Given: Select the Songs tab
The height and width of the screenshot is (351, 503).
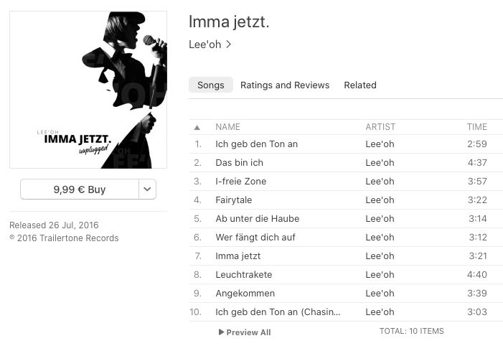Looking at the screenshot, I should pyautogui.click(x=211, y=85).
